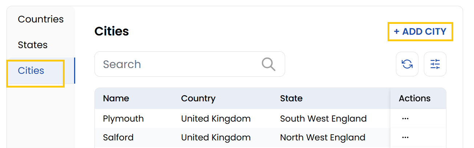Sort by the Name column header
This screenshot has width=474, height=148.
[x=116, y=98]
